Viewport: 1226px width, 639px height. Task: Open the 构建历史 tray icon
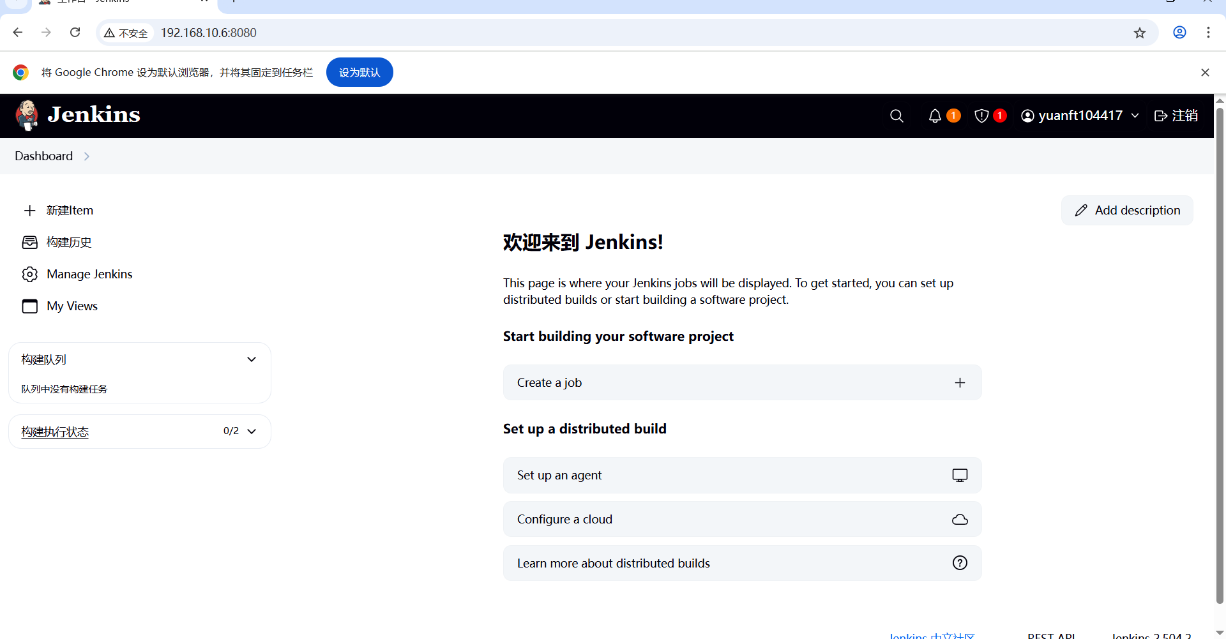[29, 242]
